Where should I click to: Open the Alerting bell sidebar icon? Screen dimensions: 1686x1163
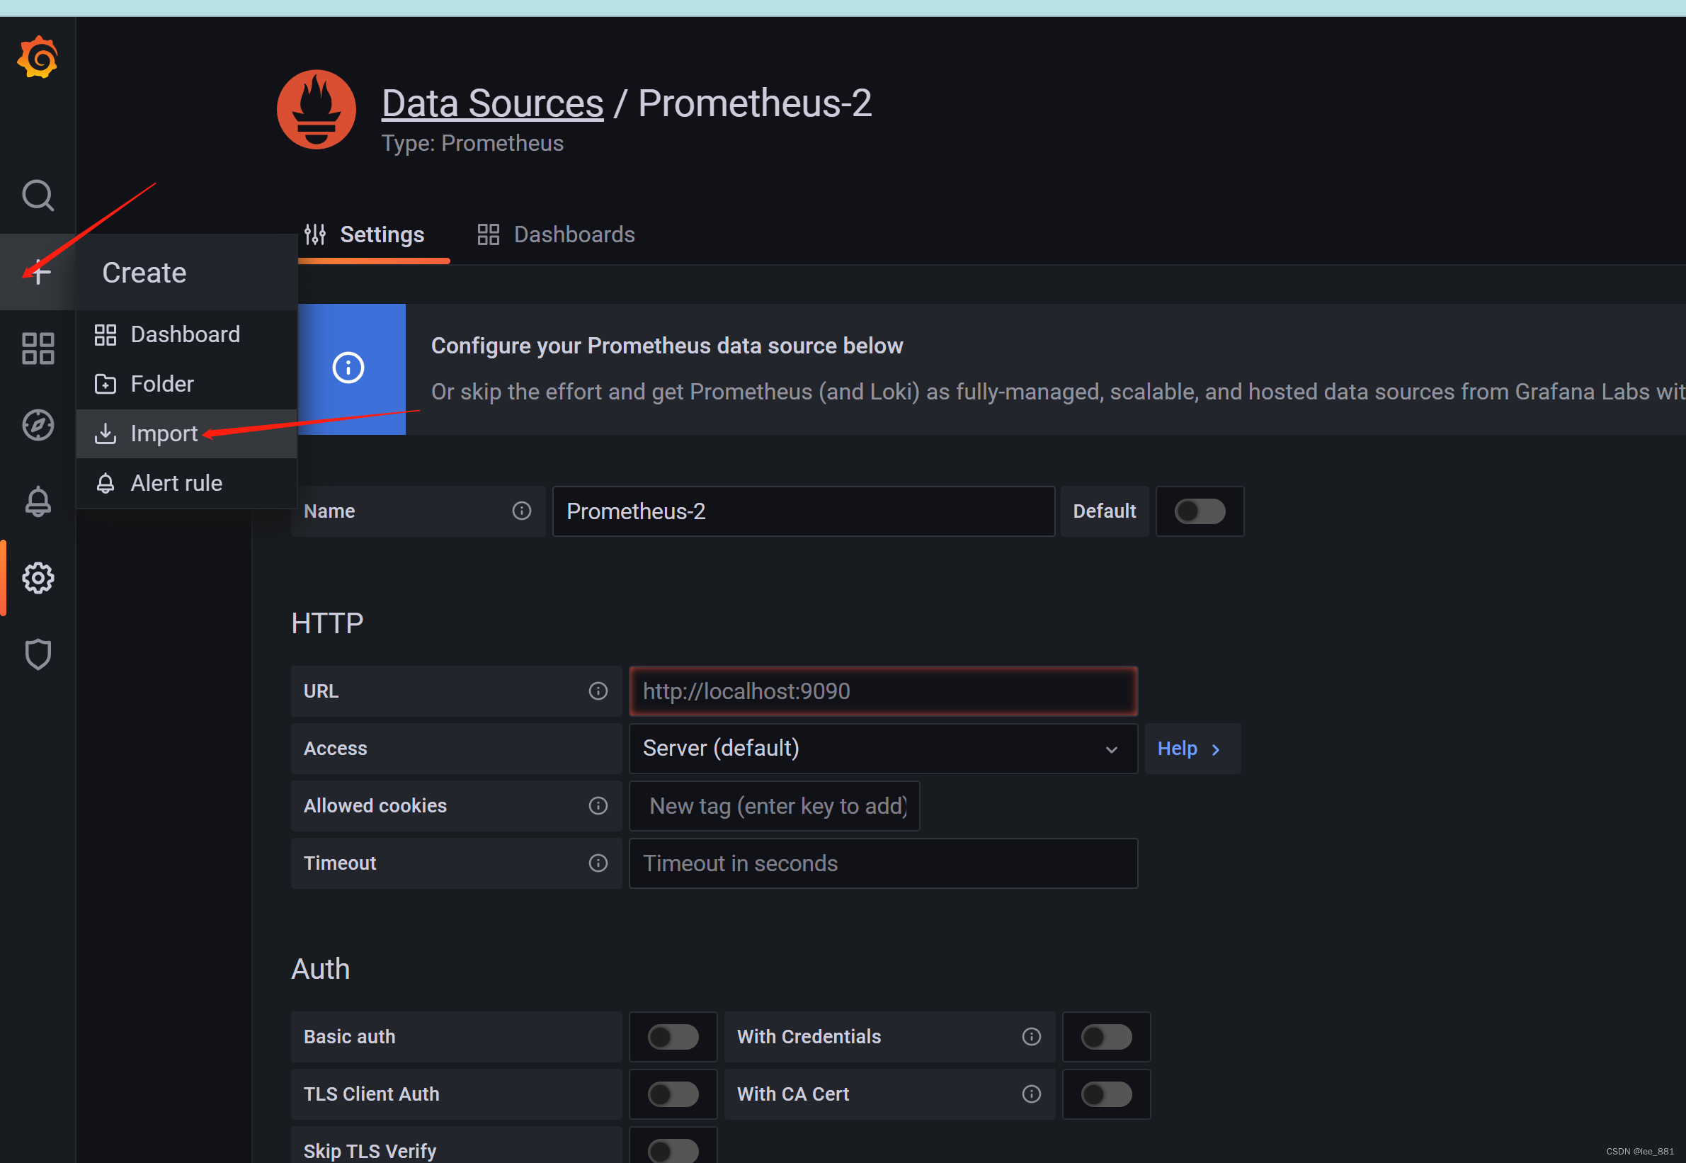[x=38, y=501]
